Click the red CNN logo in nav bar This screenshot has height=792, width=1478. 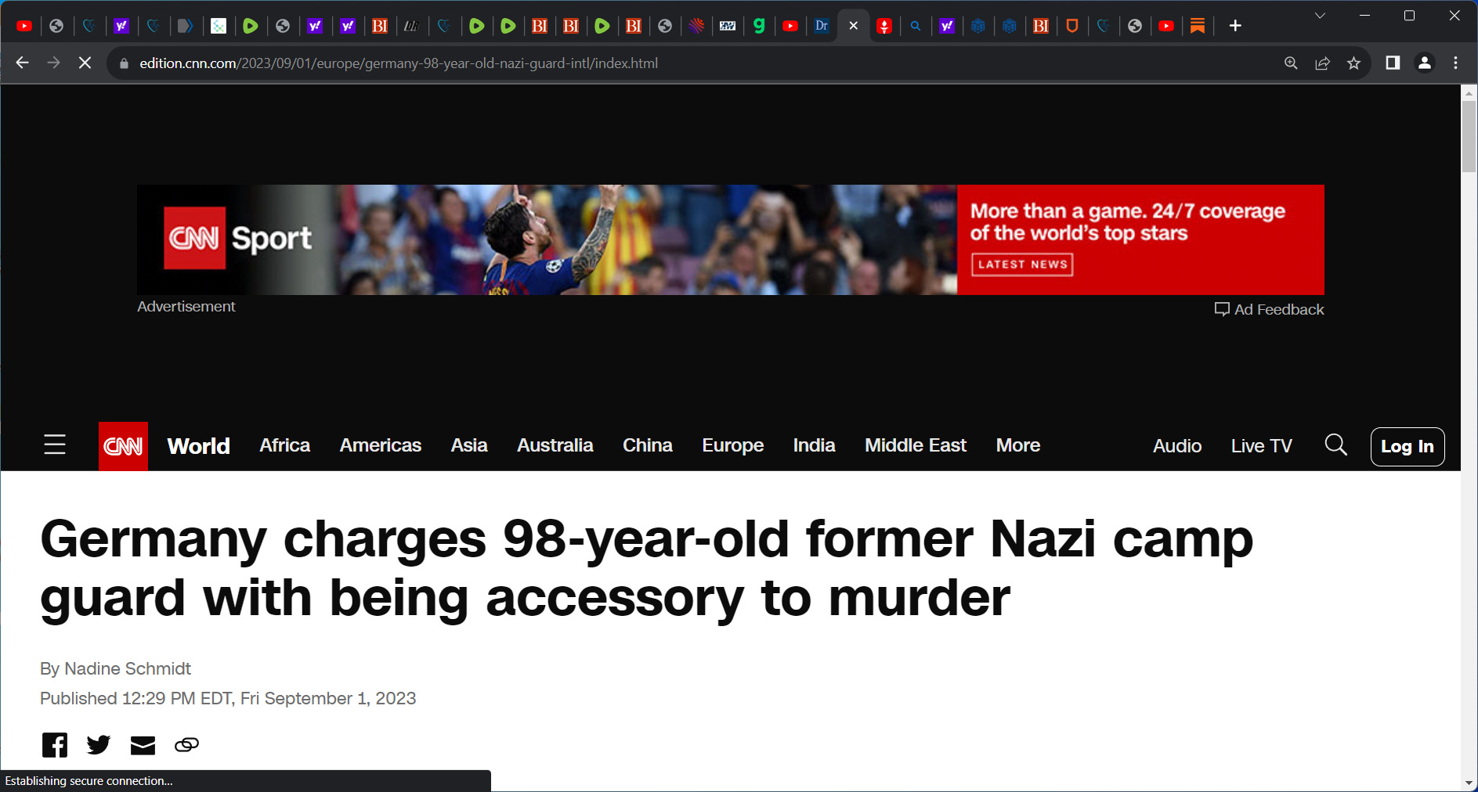pyautogui.click(x=123, y=446)
